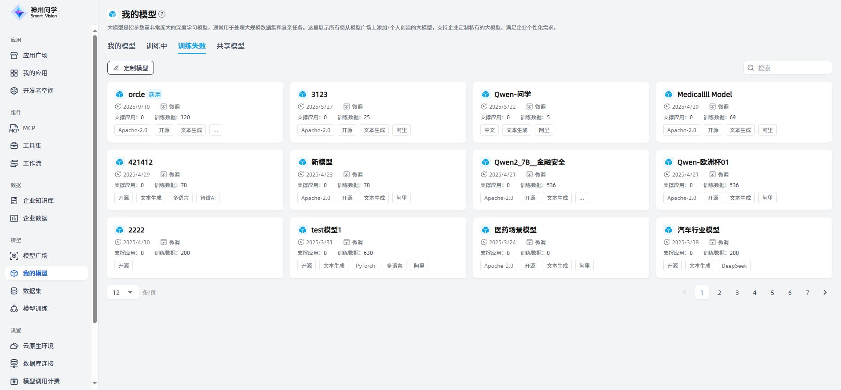Go to page 3 of results
The image size is (841, 390).
coord(737,292)
